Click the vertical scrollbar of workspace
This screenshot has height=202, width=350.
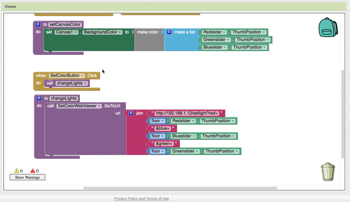coord(343,114)
